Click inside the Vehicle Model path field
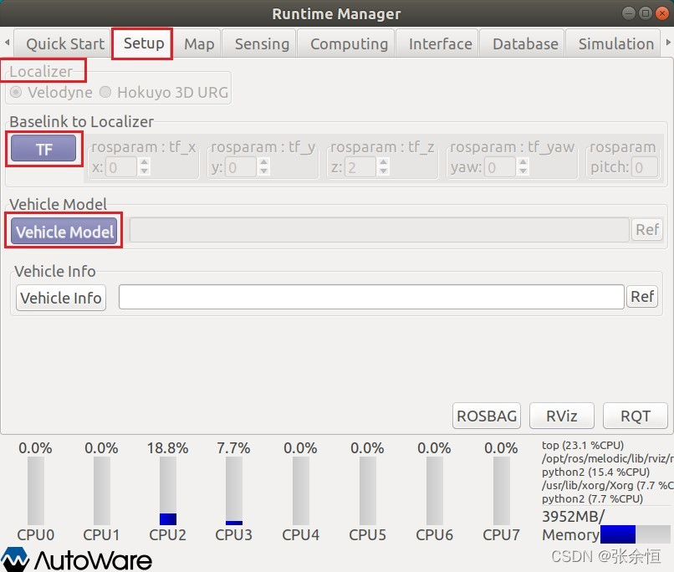The image size is (674, 572). coord(379,230)
